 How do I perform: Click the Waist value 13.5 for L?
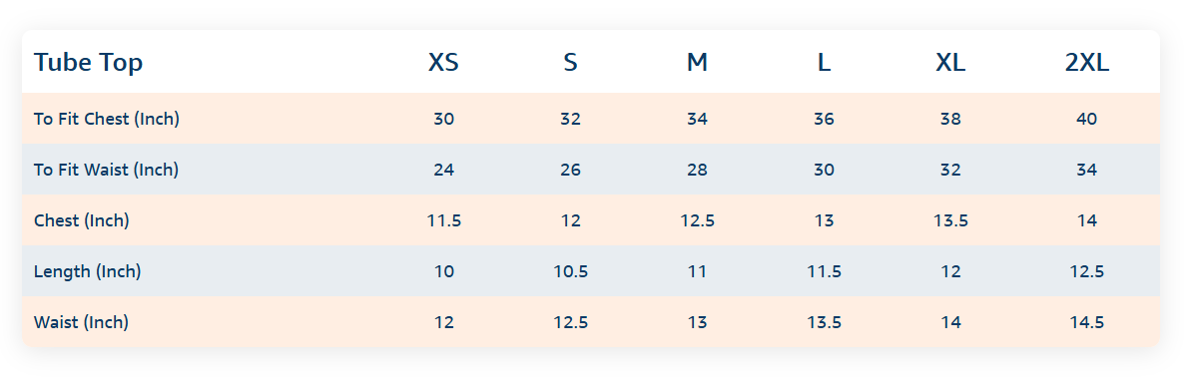(824, 322)
